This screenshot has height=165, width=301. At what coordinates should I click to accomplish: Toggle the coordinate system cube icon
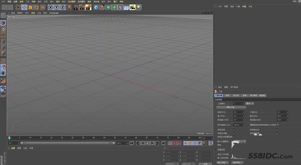click(69, 7)
